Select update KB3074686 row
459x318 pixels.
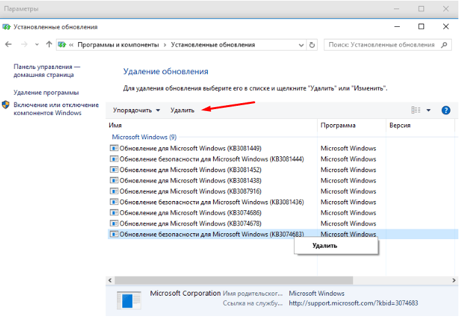(x=283, y=213)
